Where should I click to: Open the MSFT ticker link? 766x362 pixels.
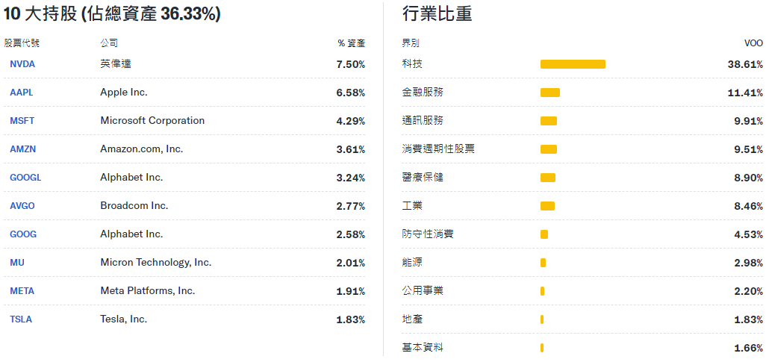[22, 121]
